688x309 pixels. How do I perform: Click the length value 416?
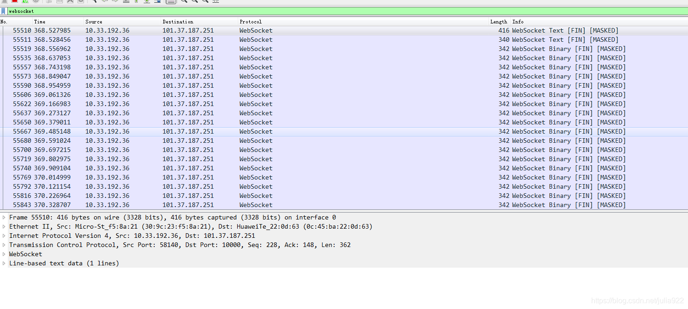point(504,30)
